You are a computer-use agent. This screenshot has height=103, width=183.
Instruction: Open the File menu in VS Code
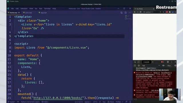[x=12, y=9]
